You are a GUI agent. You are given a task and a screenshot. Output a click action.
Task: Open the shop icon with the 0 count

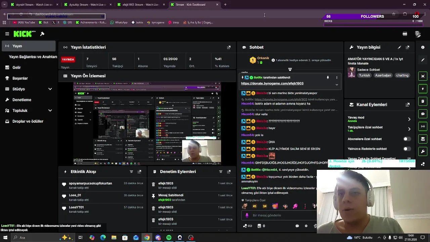261,226
